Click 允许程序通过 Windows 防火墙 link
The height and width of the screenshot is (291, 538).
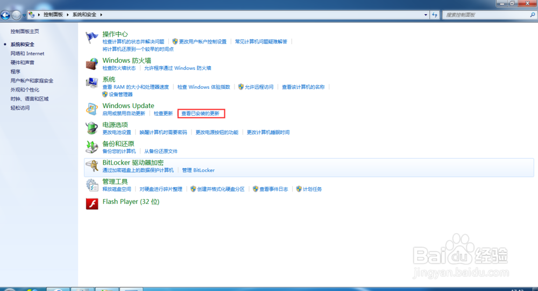(178, 68)
